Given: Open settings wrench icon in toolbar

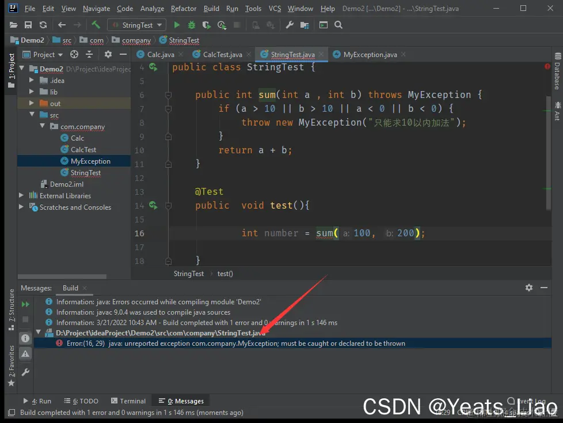Looking at the screenshot, I should [290, 25].
